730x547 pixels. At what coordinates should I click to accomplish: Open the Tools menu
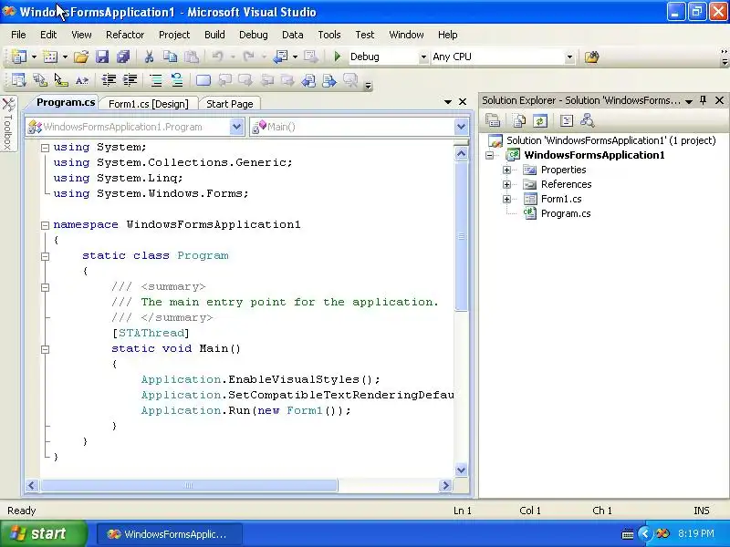(329, 35)
